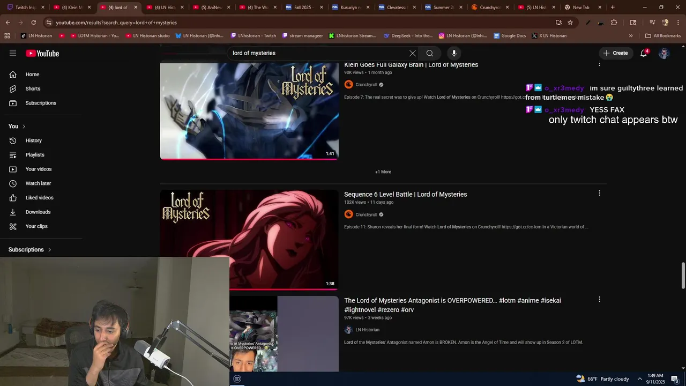Expand the You section

pos(17,127)
